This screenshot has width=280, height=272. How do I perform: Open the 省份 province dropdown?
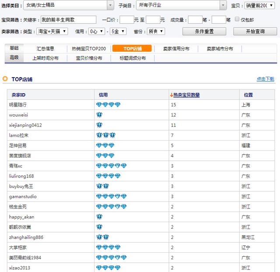[156, 32]
